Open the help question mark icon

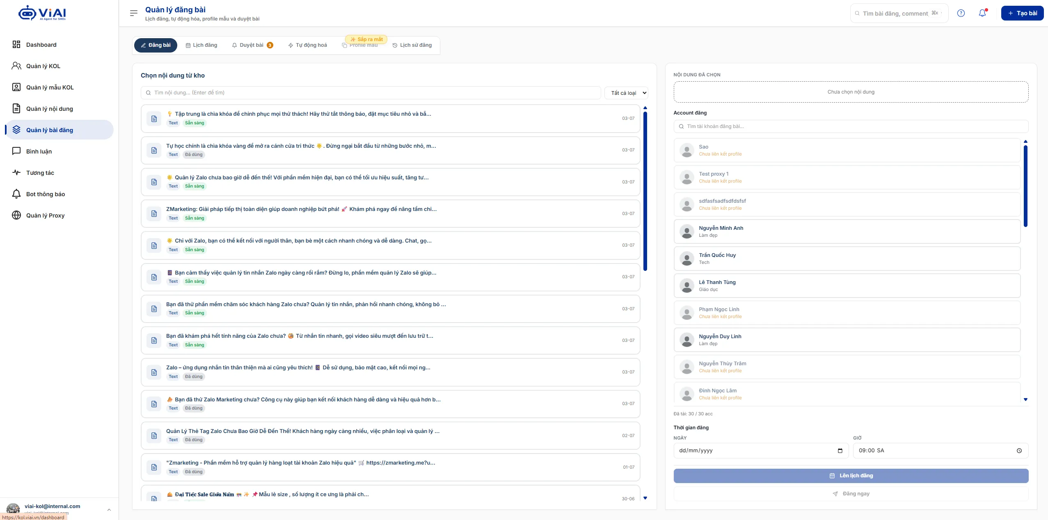(961, 13)
